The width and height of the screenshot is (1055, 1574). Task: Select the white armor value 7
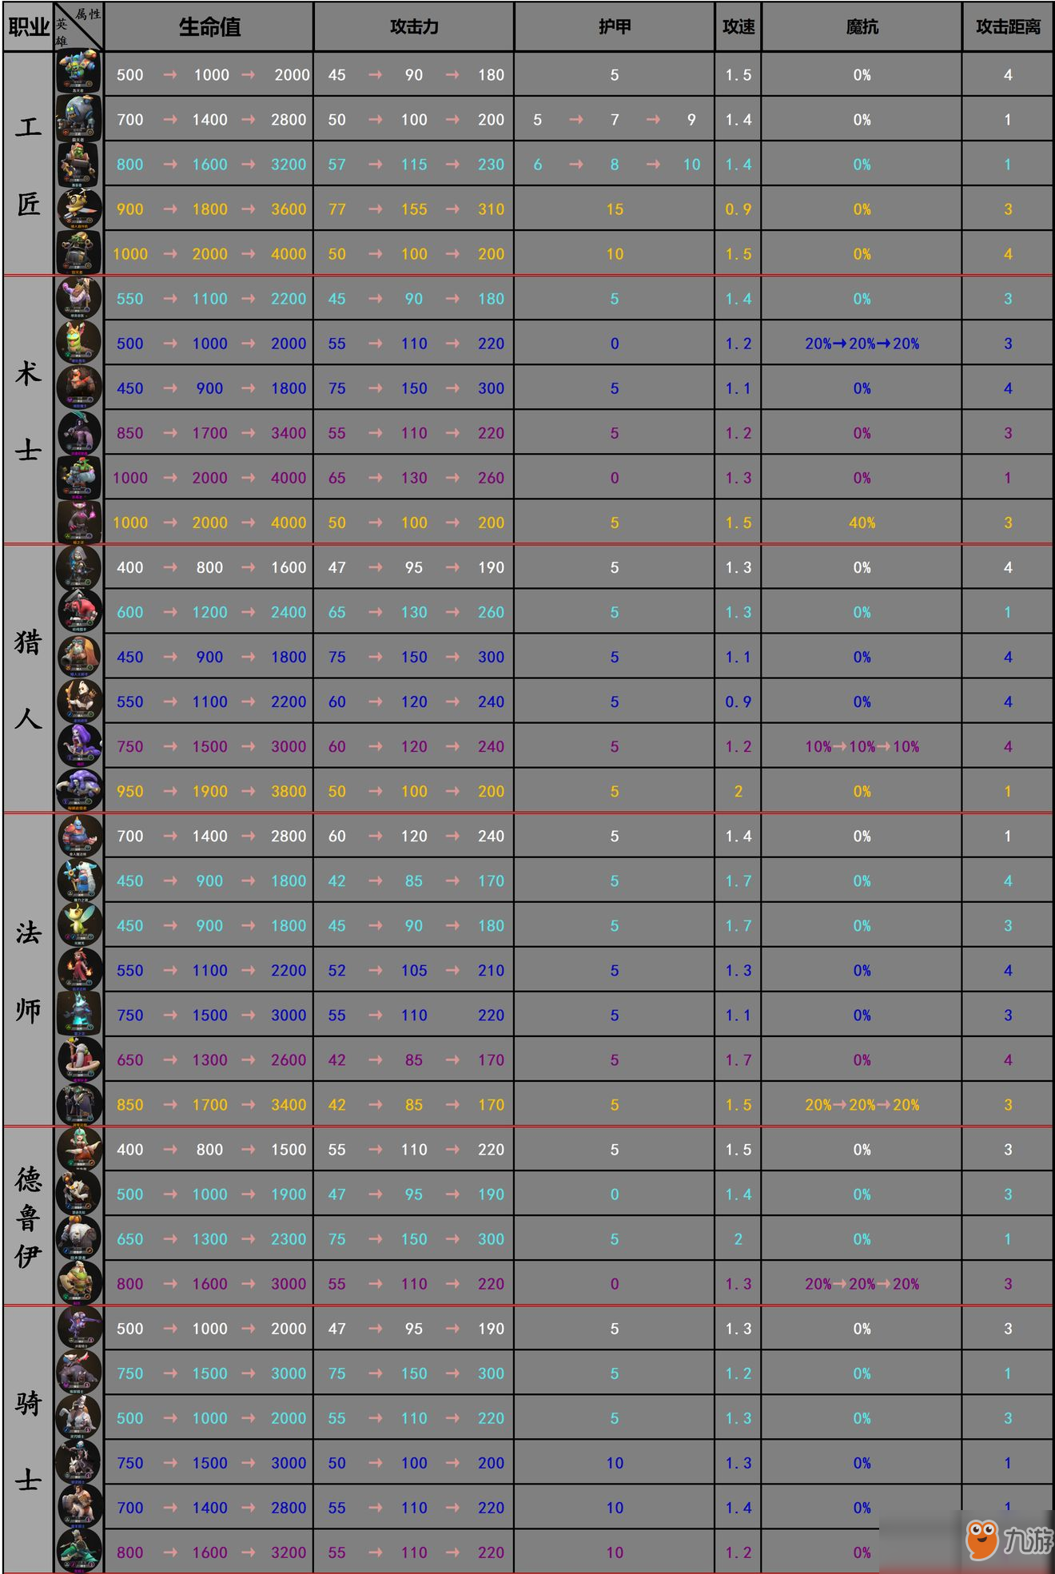point(615,119)
